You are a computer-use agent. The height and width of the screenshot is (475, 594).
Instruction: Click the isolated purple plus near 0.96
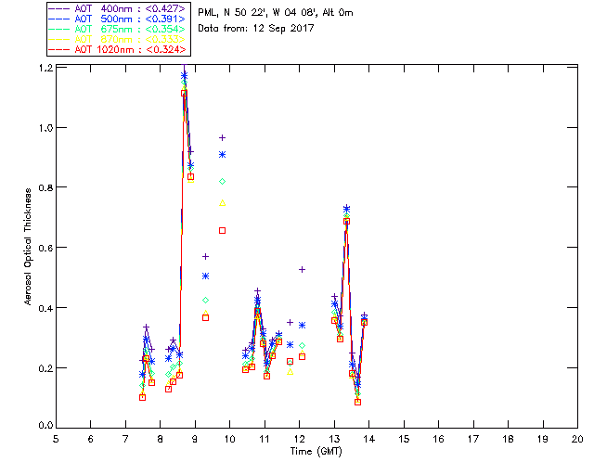tap(223, 138)
